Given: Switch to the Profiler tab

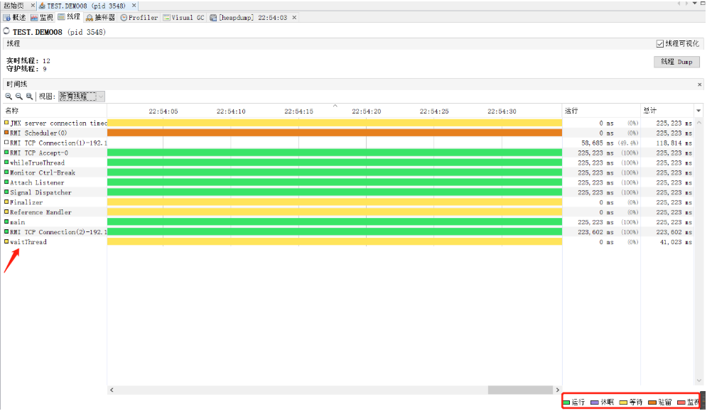Looking at the screenshot, I should 139,18.
